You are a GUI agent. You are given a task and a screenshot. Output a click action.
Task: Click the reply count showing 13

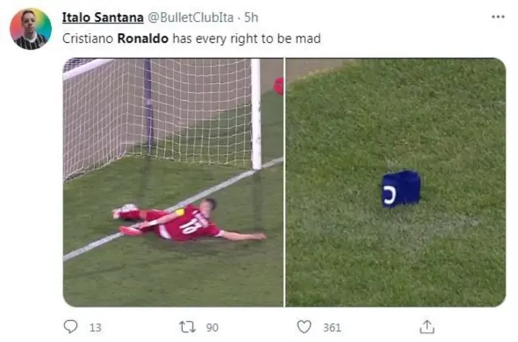(96, 327)
